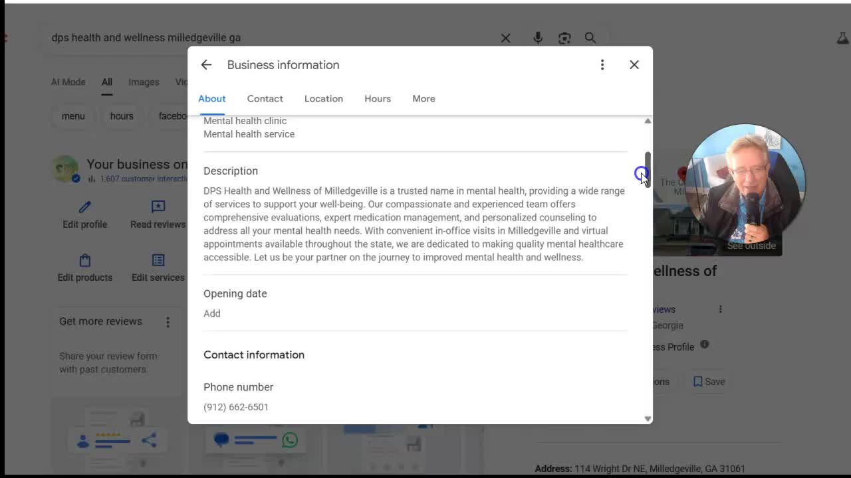Open the three-dot menu in dialog header
This screenshot has width=851, height=478.
(602, 65)
